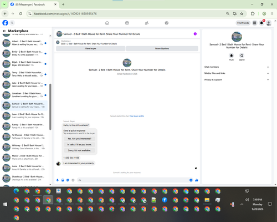Screen dimensions: 277x222
Task: Open the Marketplace storefront icon in top navigation
Action: (127, 23)
